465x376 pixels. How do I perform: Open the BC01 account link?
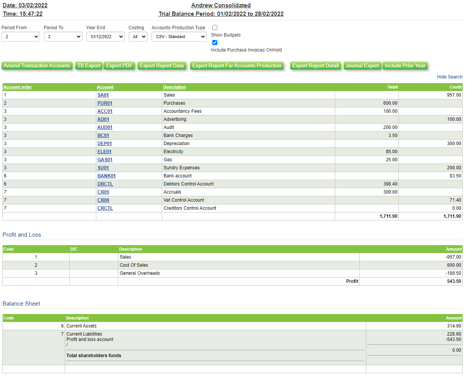click(x=103, y=135)
